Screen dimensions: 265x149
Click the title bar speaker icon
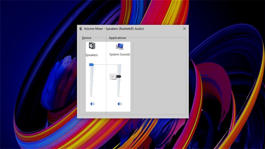click(x=80, y=29)
